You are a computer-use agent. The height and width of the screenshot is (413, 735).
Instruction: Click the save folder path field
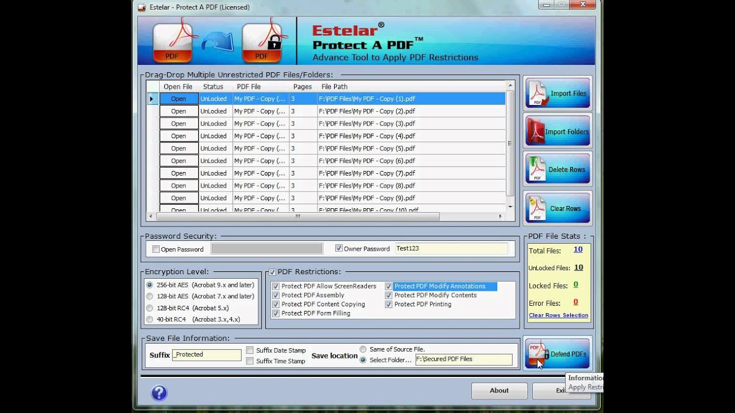click(x=463, y=359)
